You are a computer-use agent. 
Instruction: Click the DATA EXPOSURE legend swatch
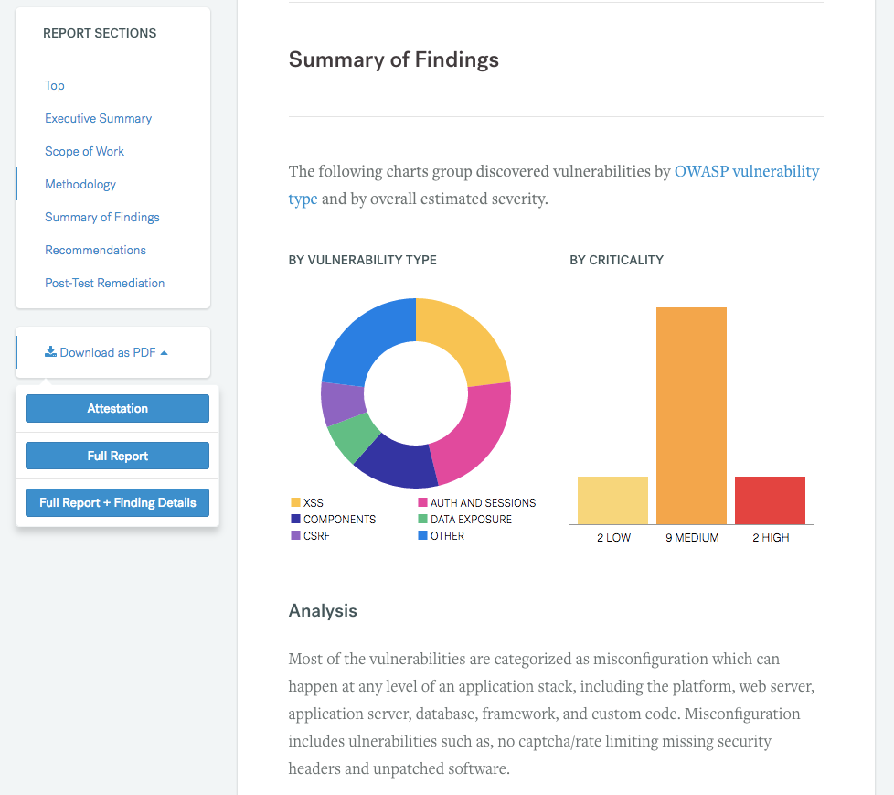[x=423, y=519]
